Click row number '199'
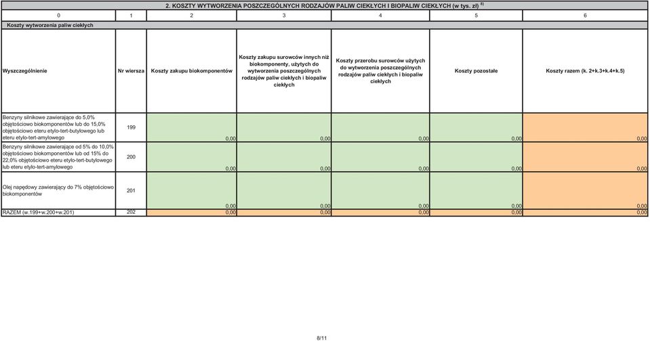Image resolution: width=650 pixels, height=341 pixels. [131, 127]
